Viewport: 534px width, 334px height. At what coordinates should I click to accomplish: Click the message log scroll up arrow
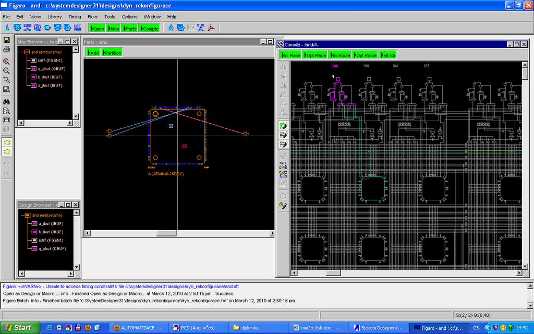pos(530,285)
